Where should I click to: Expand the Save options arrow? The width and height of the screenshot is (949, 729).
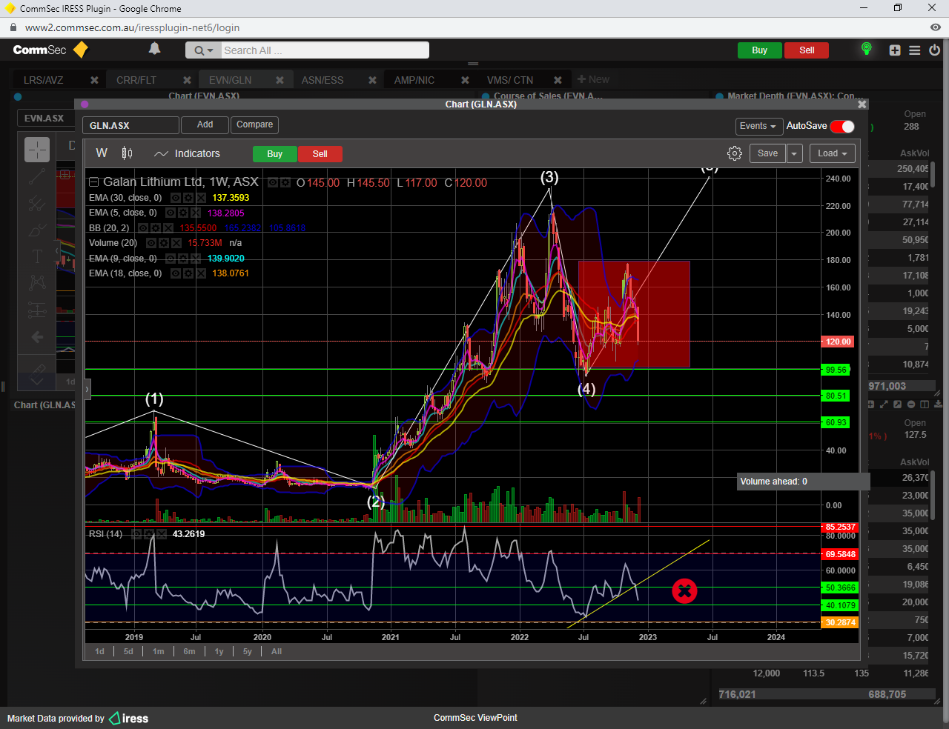(x=794, y=153)
